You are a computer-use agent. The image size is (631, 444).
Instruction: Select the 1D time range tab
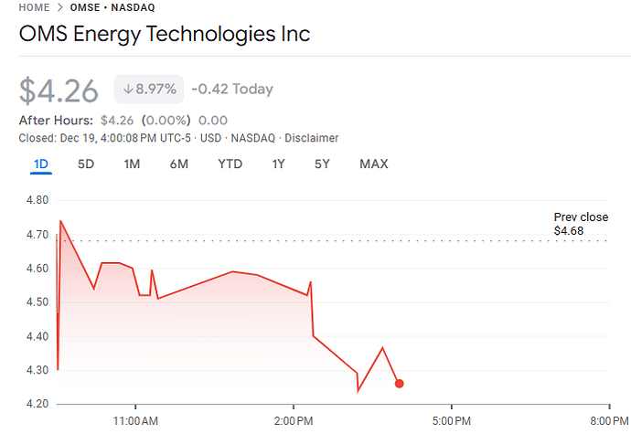coord(41,164)
